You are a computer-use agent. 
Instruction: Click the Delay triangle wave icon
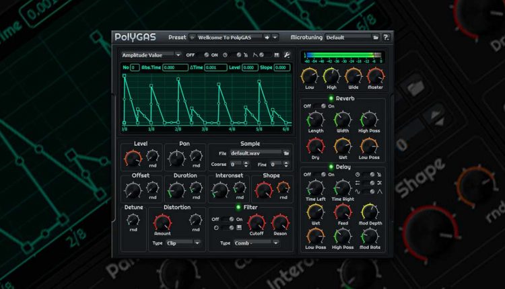click(379, 192)
